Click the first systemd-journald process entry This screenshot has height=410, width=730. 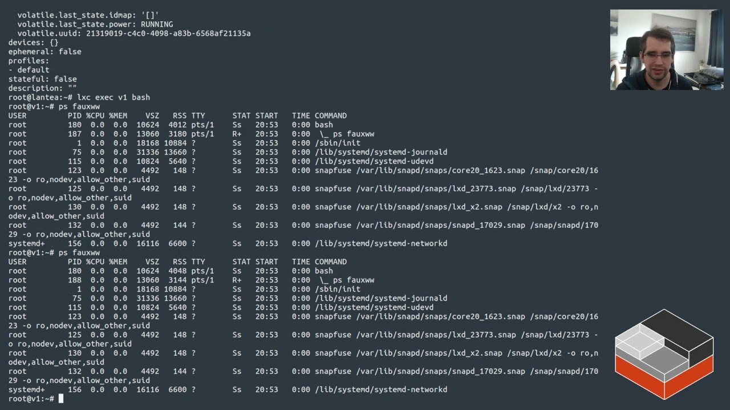381,152
